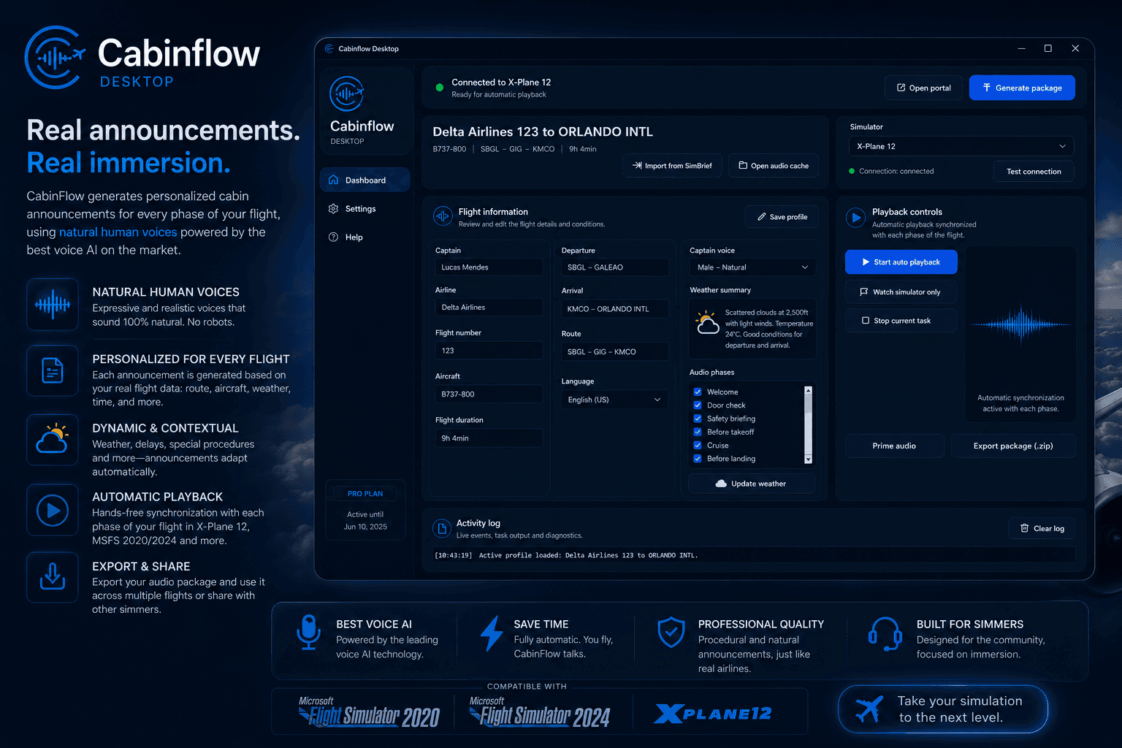Open the Captain voice Male – Natural dropdown

(x=752, y=267)
